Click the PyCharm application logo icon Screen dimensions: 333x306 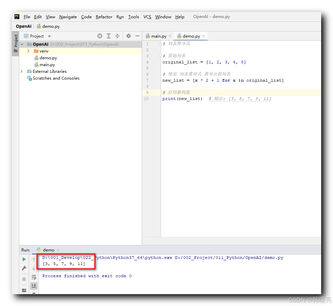17,17
